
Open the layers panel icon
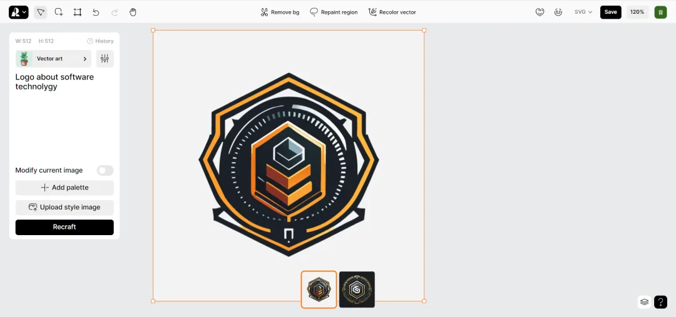[x=644, y=302]
